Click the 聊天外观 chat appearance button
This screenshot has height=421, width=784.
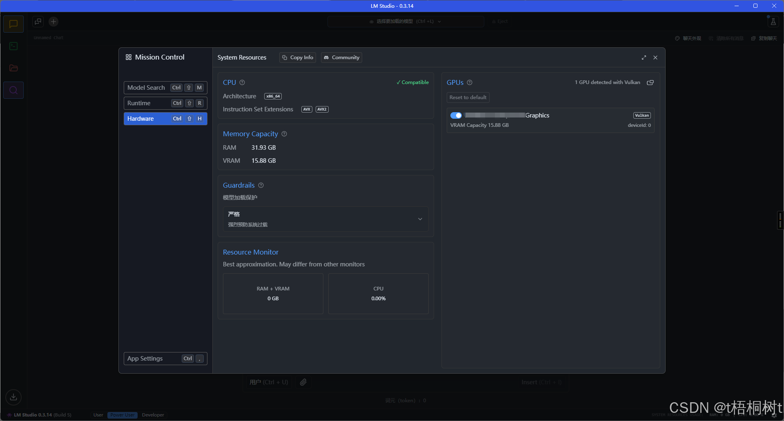coord(688,38)
